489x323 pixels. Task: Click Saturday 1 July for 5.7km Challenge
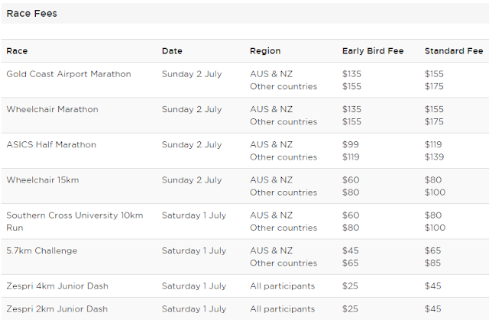[194, 250]
